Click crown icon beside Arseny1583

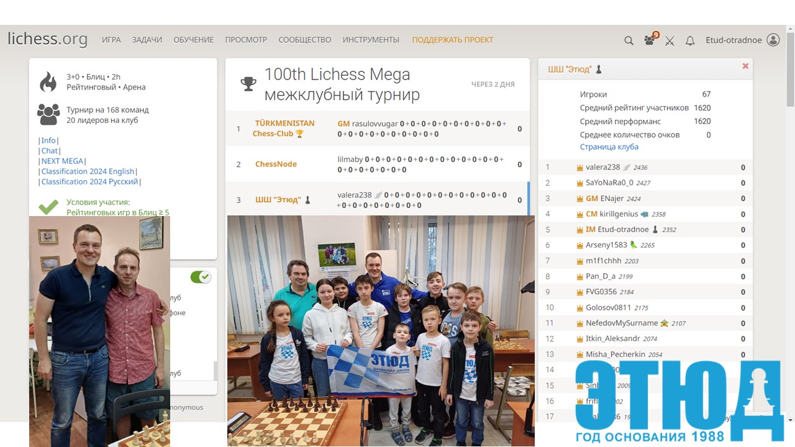[x=579, y=245]
